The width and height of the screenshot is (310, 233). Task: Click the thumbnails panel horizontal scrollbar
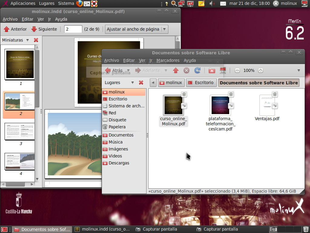(15, 184)
